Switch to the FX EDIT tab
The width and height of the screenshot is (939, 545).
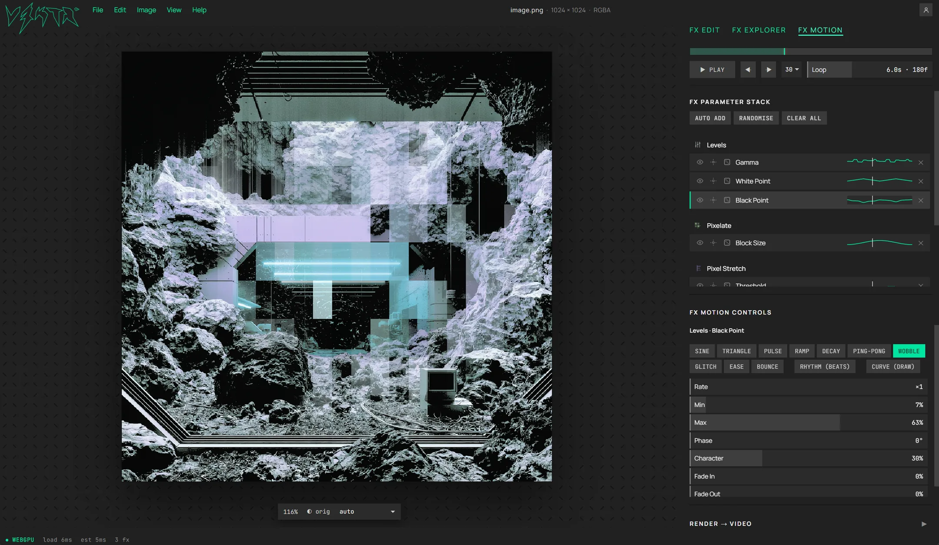[704, 30]
